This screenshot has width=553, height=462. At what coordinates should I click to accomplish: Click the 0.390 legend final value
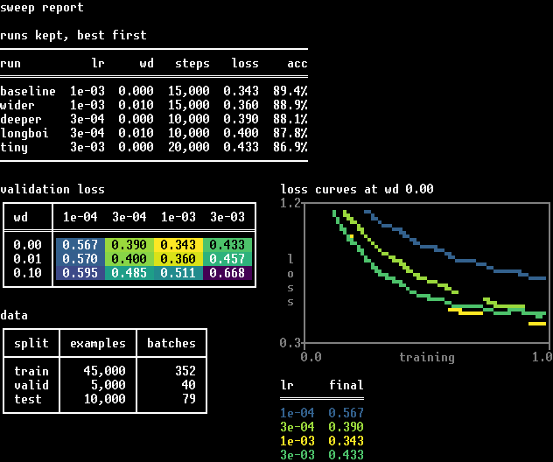tap(346, 427)
